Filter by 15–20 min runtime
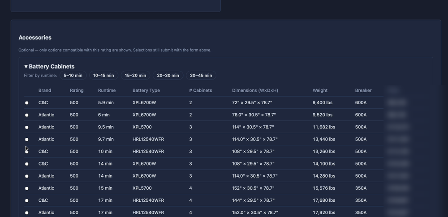Screen dimensions: 448x217 tap(135, 75)
